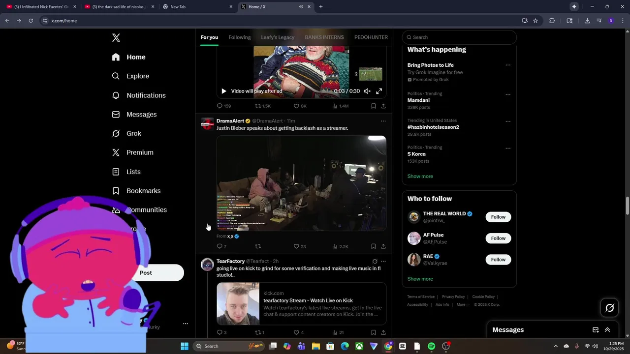The height and width of the screenshot is (354, 630).
Task: Open Messages from the sidebar
Action: 134,115
